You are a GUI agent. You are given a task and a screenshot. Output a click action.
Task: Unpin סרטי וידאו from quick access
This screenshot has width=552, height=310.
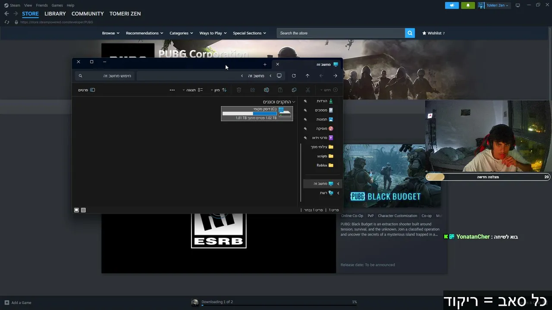click(x=305, y=138)
